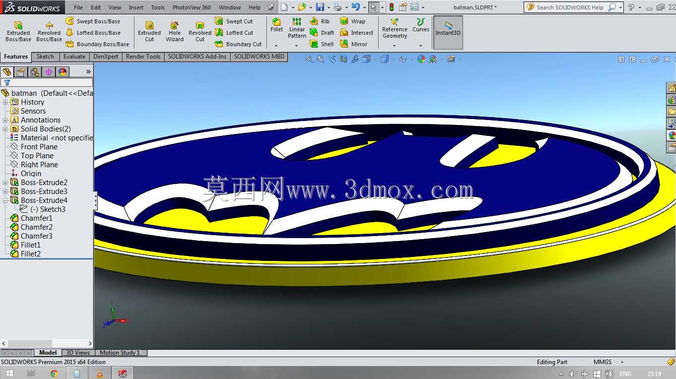Choose Swept Boss/Base tool
Screen dimensions: 676x379
point(93,21)
